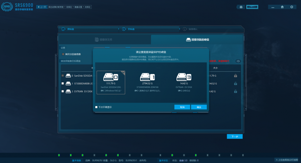301x163 pixels.
Task: Click the 56.0 G capacity value
Action: pos(113,160)
